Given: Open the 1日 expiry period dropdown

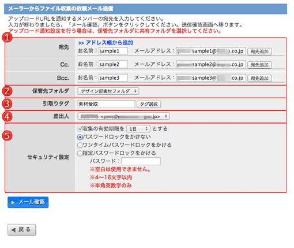Looking at the screenshot, I should pyautogui.click(x=138, y=129).
